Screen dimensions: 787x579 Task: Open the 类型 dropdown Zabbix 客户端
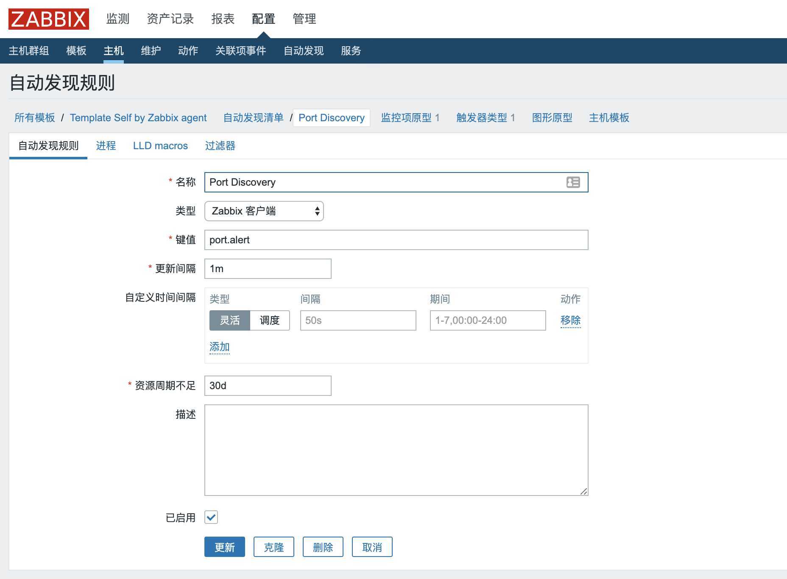[264, 211]
